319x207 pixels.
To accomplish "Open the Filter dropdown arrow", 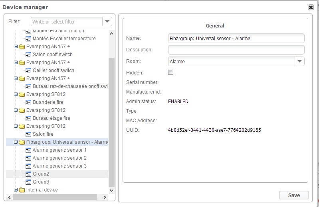I will click(x=107, y=21).
